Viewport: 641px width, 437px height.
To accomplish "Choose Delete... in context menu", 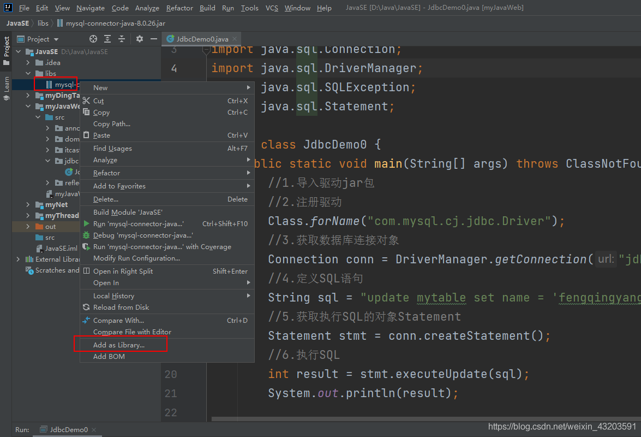I will click(167, 199).
